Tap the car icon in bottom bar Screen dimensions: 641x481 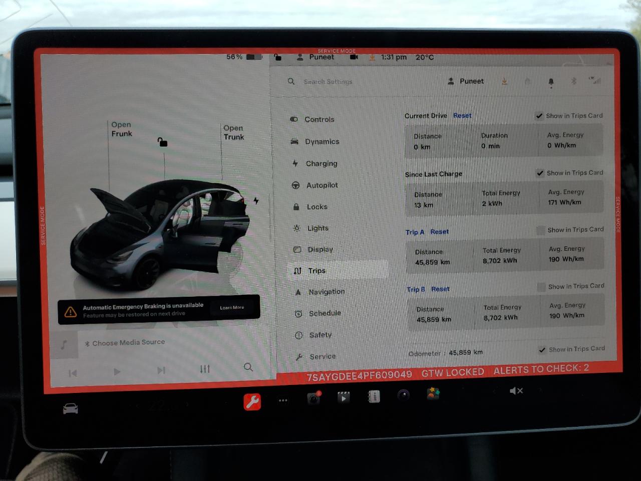coord(71,409)
